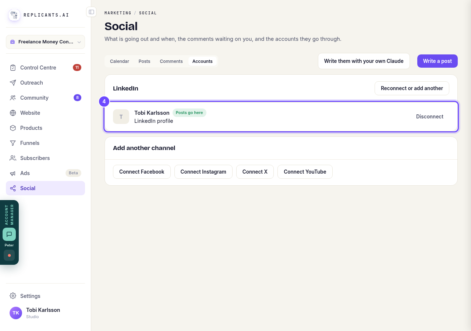The width and height of the screenshot is (471, 331).
Task: Click the Website globe icon
Action: point(13,113)
